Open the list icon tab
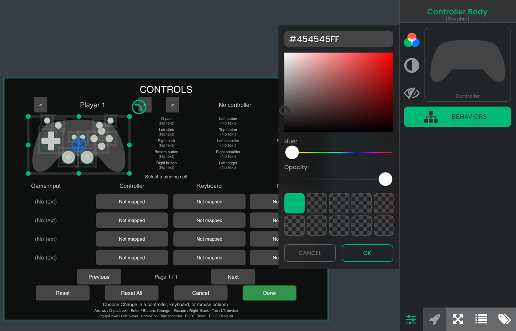 (x=481, y=319)
